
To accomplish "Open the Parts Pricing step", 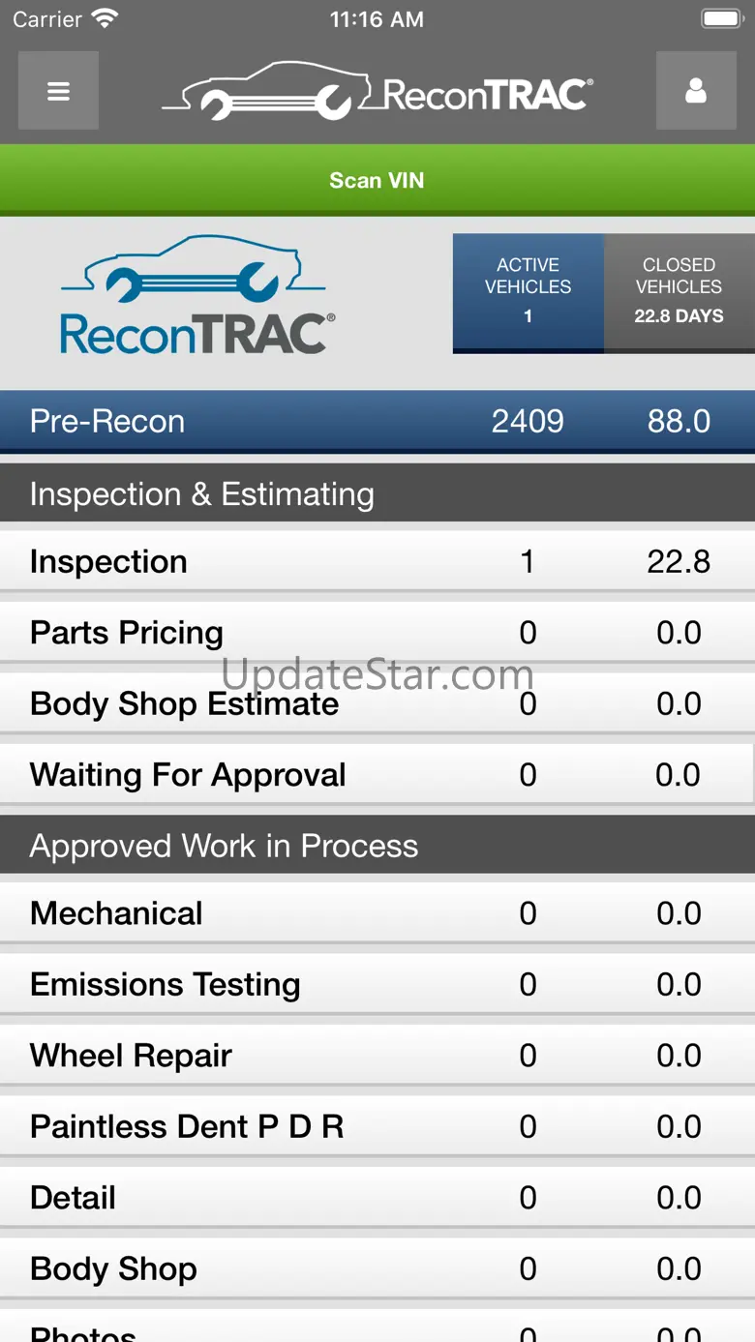I will [x=377, y=633].
